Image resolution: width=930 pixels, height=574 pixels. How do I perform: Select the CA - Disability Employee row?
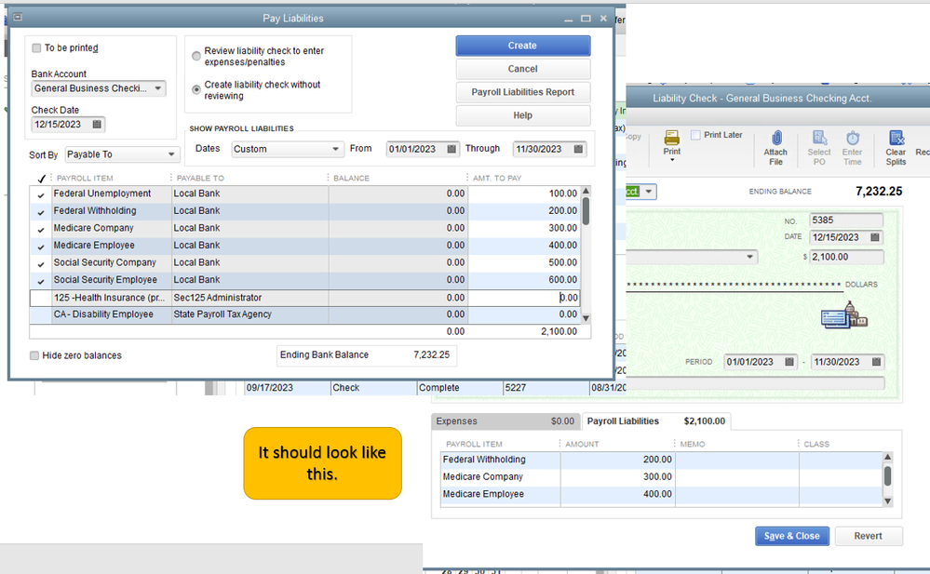tap(304, 314)
